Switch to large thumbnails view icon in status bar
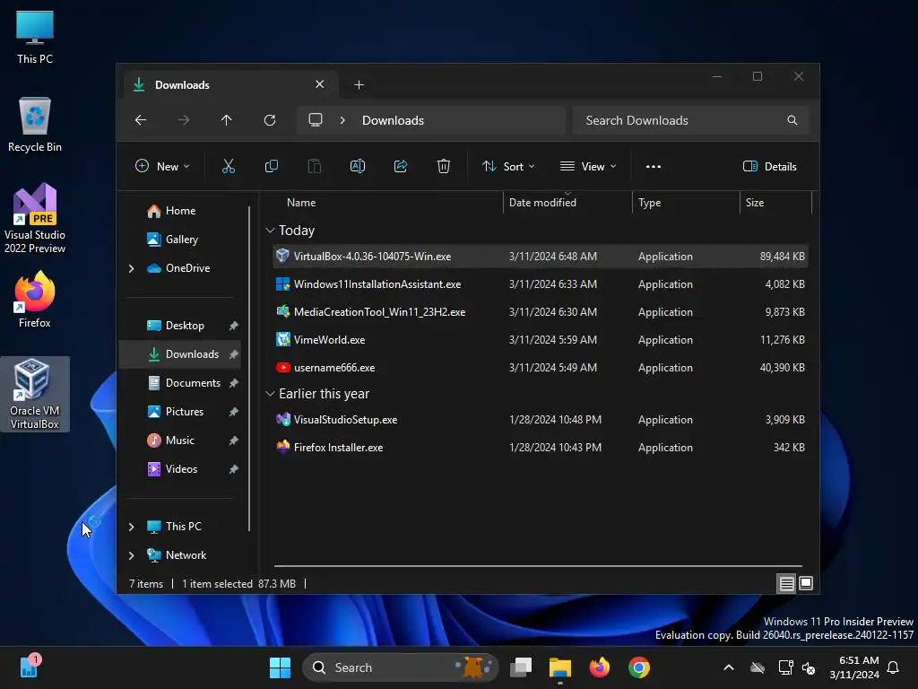Screen dimensions: 918x689 pos(806,583)
